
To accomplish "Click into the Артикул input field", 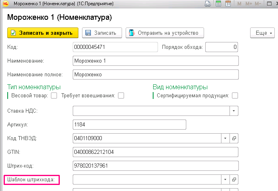I will (x=129, y=124).
